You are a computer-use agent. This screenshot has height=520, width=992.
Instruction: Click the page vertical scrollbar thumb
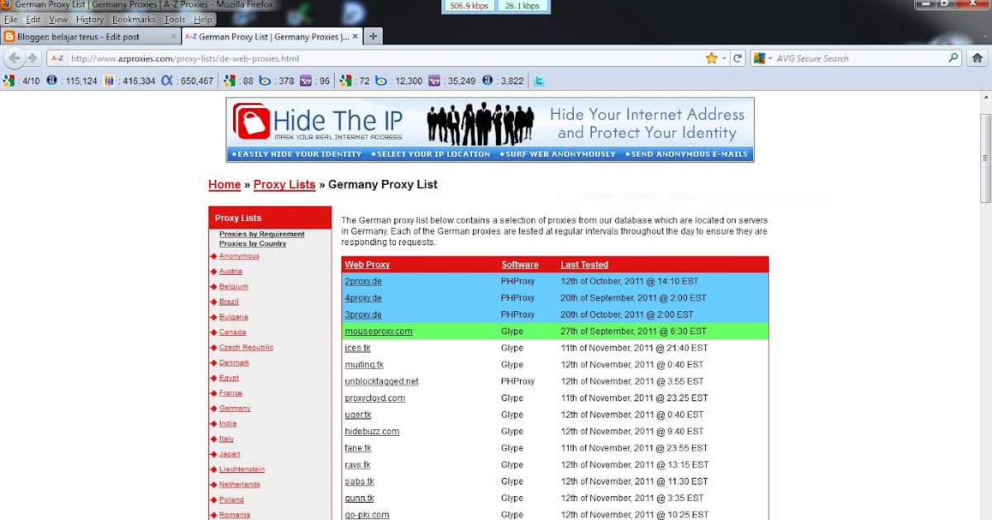tap(985, 157)
